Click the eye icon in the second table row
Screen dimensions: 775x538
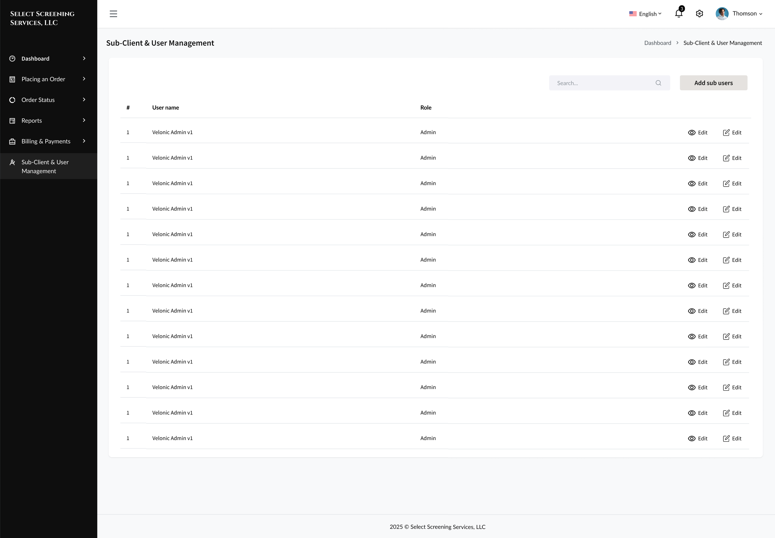(692, 158)
